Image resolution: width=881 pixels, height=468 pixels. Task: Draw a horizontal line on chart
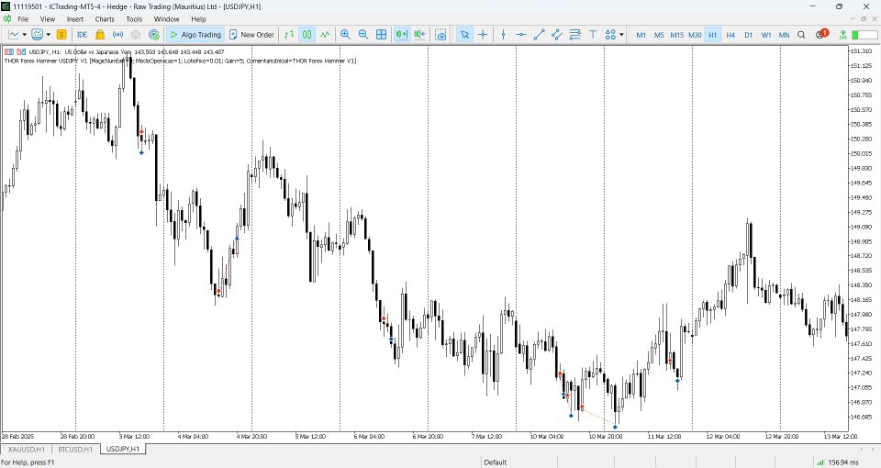click(x=521, y=35)
